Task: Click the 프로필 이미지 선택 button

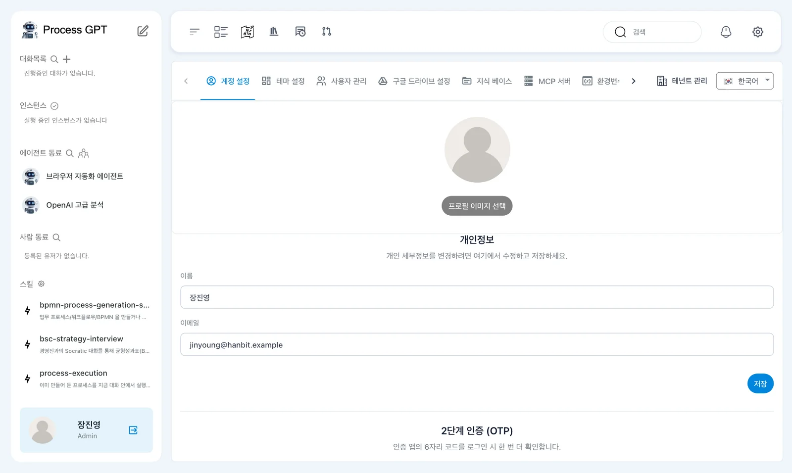Action: pyautogui.click(x=477, y=206)
